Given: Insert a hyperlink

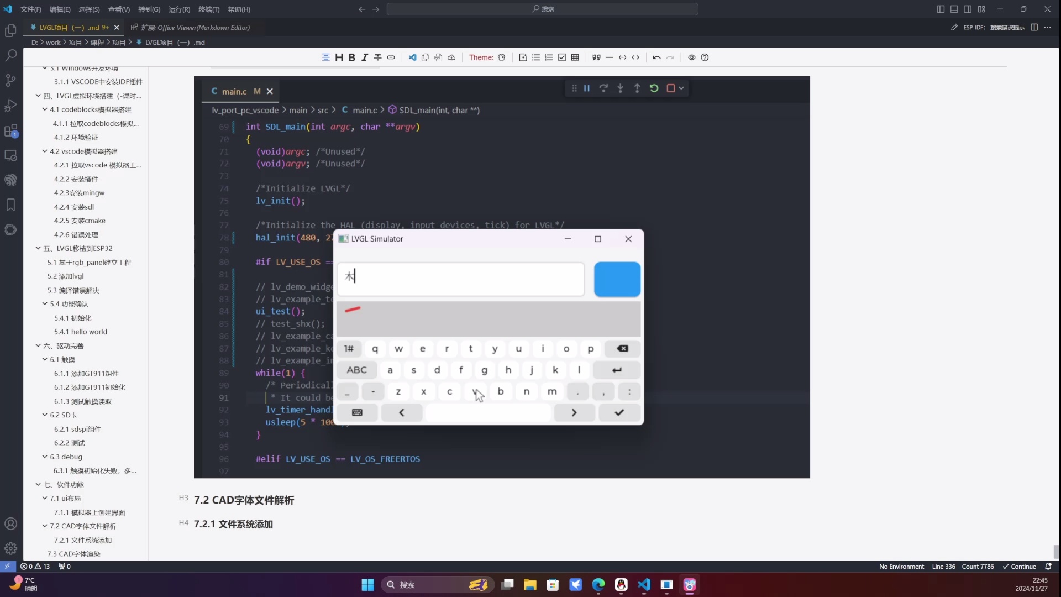Looking at the screenshot, I should click(391, 57).
